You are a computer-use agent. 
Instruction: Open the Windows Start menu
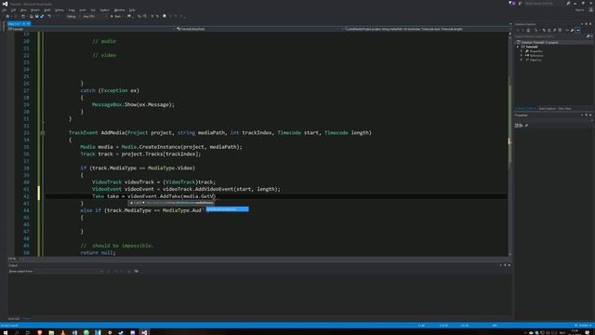tap(6, 332)
